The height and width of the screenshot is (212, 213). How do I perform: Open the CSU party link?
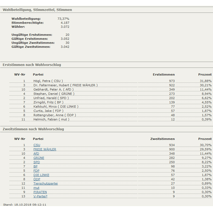(x=37, y=145)
